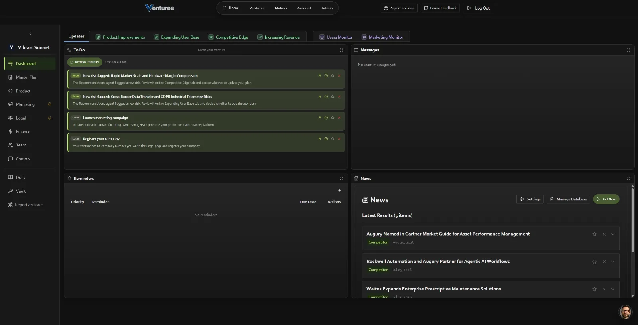Add a reminder with the plus icon
The width and height of the screenshot is (638, 325).
pos(340,191)
